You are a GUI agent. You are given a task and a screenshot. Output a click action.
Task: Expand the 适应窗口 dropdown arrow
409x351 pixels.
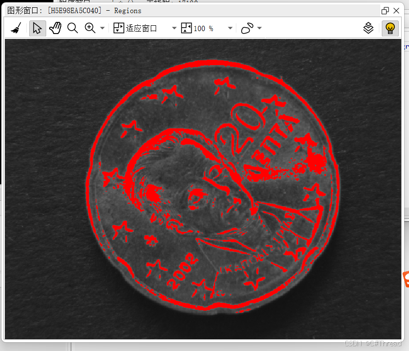point(174,28)
